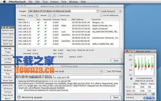The width and height of the screenshot is (161, 101).
Task: Open AirPort Signal tool from palette
Action: pos(8,34)
